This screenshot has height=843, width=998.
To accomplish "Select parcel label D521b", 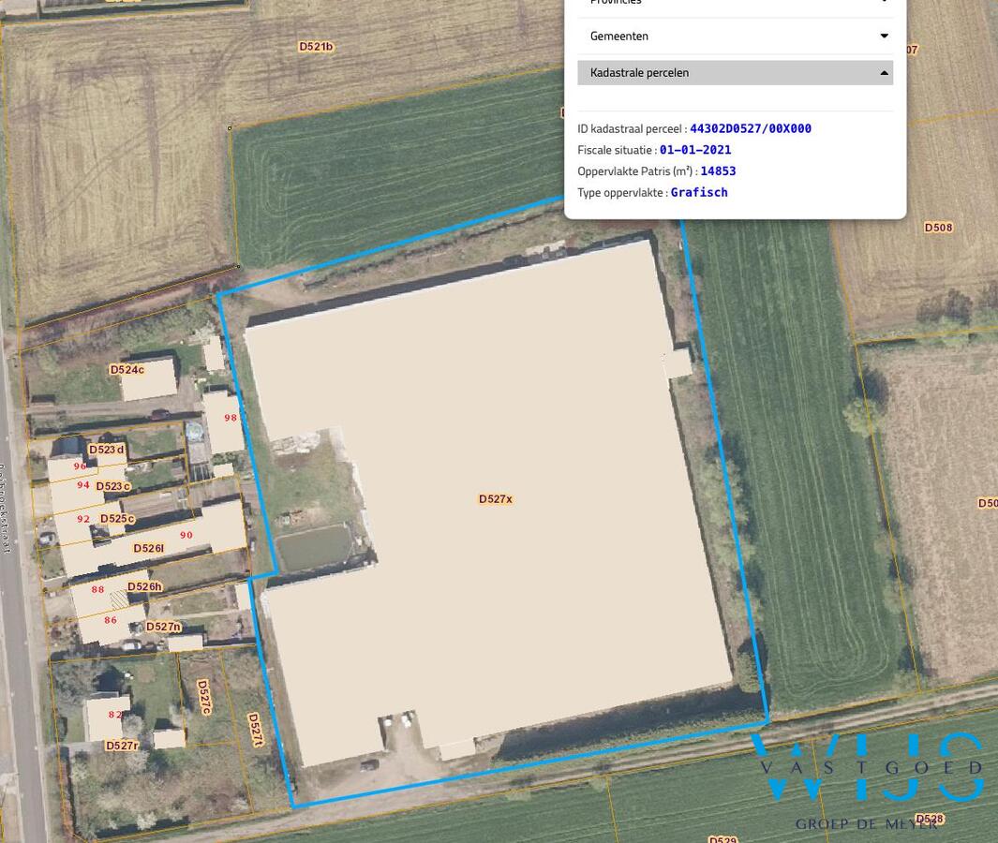I will tap(316, 46).
